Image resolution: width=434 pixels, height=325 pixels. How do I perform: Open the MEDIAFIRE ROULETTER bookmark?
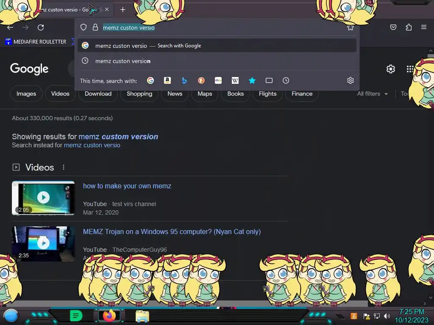(36, 42)
